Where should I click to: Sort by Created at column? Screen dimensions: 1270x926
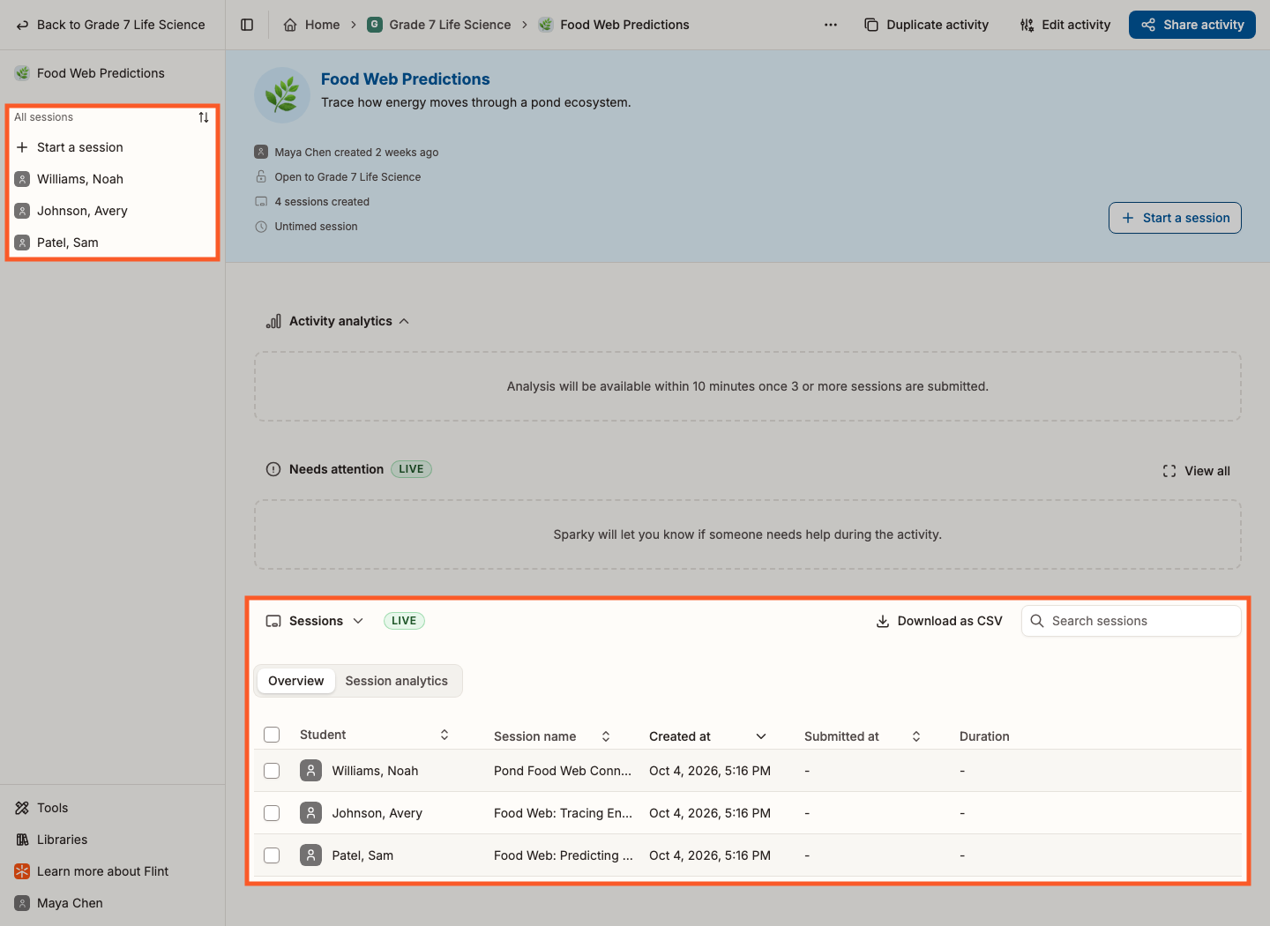[761, 736]
